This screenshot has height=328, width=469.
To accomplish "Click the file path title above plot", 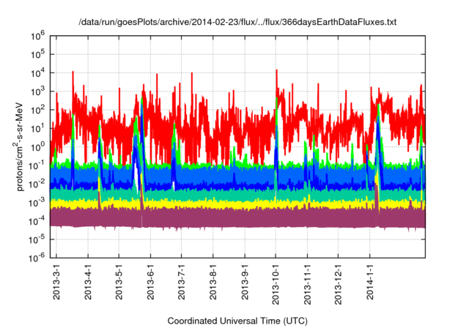I will pos(237,23).
